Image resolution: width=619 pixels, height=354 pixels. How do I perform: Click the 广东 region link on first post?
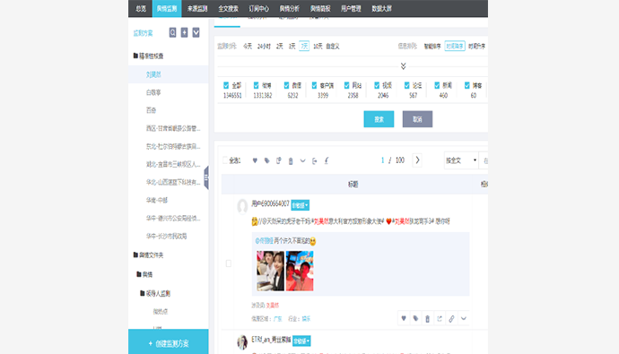click(x=278, y=318)
